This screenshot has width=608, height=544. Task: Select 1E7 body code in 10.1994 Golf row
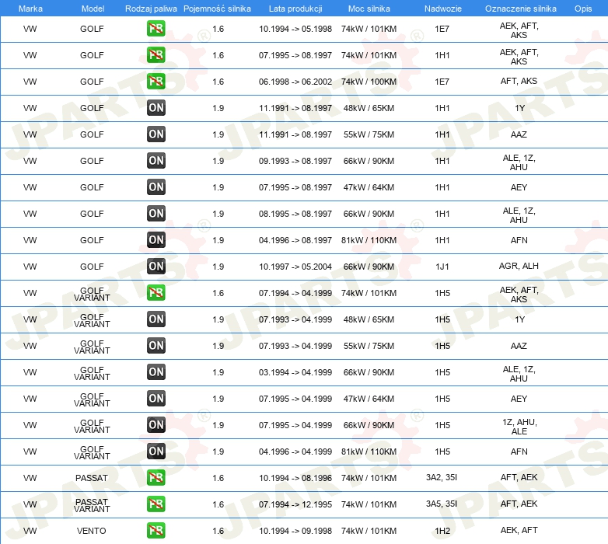[442, 29]
